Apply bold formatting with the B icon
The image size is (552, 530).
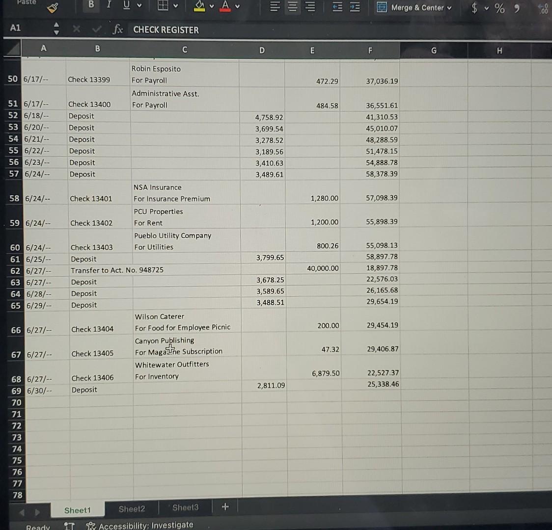(90, 4)
